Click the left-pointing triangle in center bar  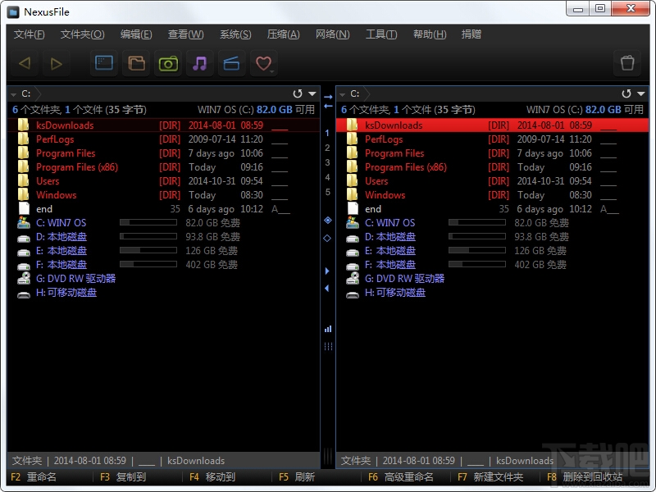click(327, 289)
